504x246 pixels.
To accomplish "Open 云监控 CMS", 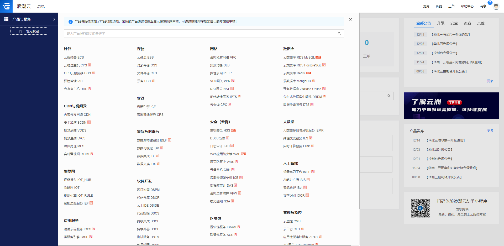I will (292, 221).
